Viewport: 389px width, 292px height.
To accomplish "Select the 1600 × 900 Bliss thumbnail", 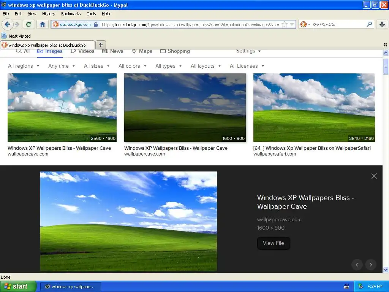I will click(x=185, y=108).
